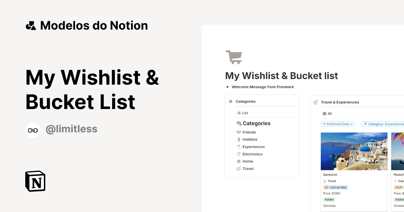Screen dimensions: 404x212
Task: Click the Electronics category icon
Action: (x=239, y=154)
